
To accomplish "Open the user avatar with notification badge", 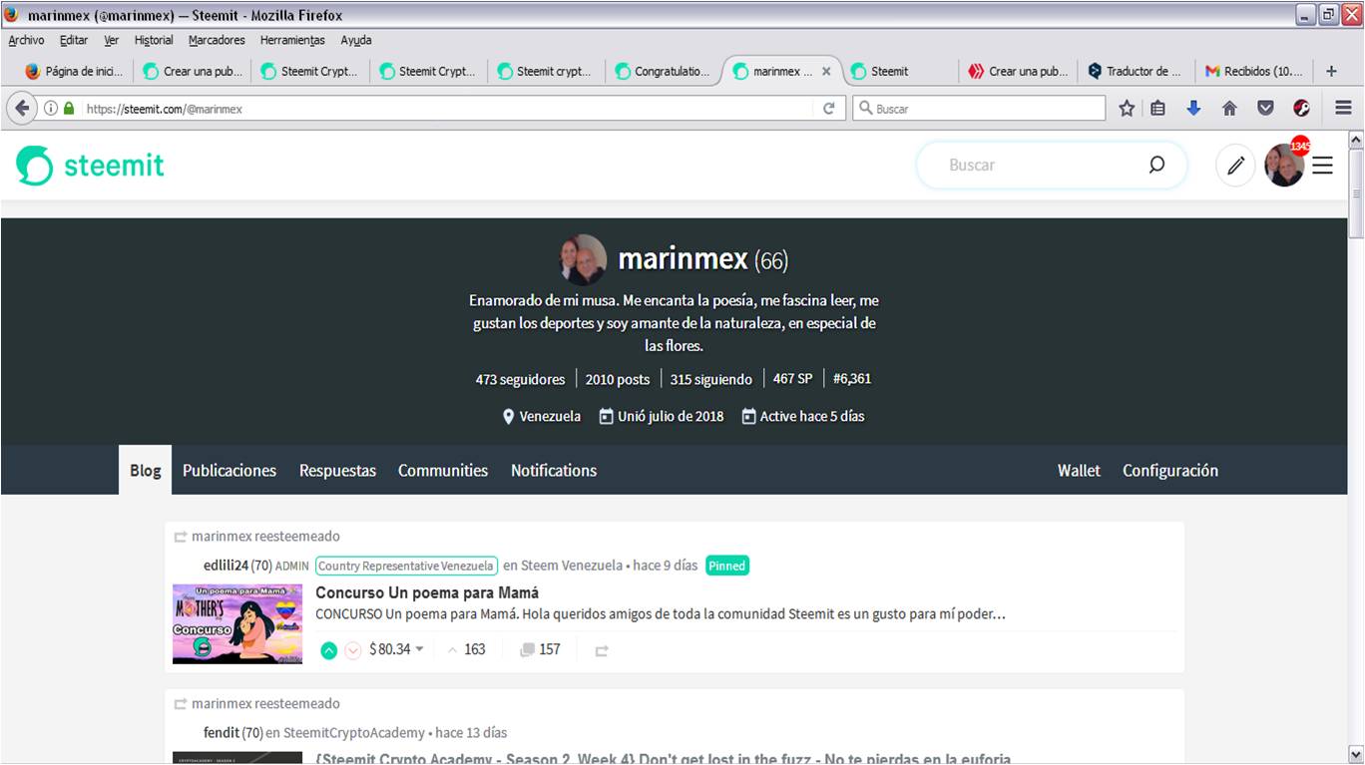I will pyautogui.click(x=1285, y=164).
